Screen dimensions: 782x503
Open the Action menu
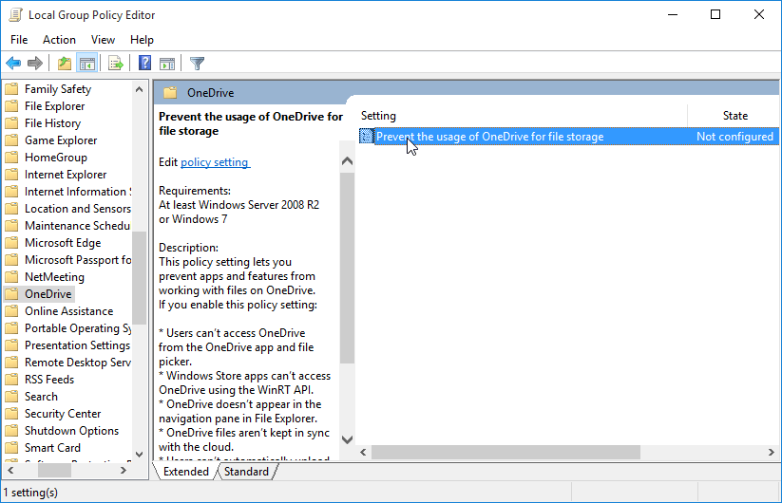[59, 40]
